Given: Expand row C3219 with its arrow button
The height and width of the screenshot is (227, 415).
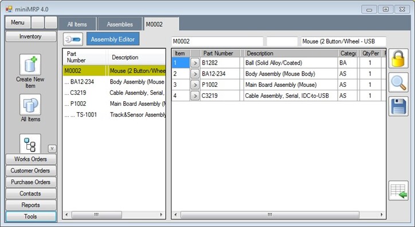Looking at the screenshot, I should tap(195, 95).
